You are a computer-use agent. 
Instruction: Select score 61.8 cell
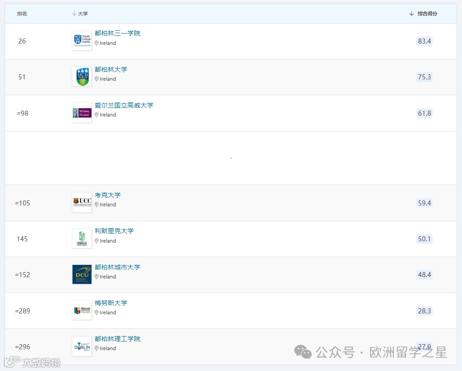pyautogui.click(x=424, y=113)
